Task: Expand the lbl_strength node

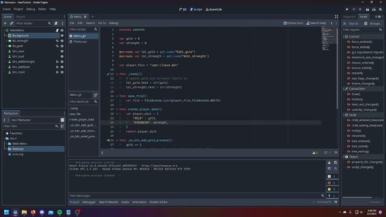Action: point(7,41)
